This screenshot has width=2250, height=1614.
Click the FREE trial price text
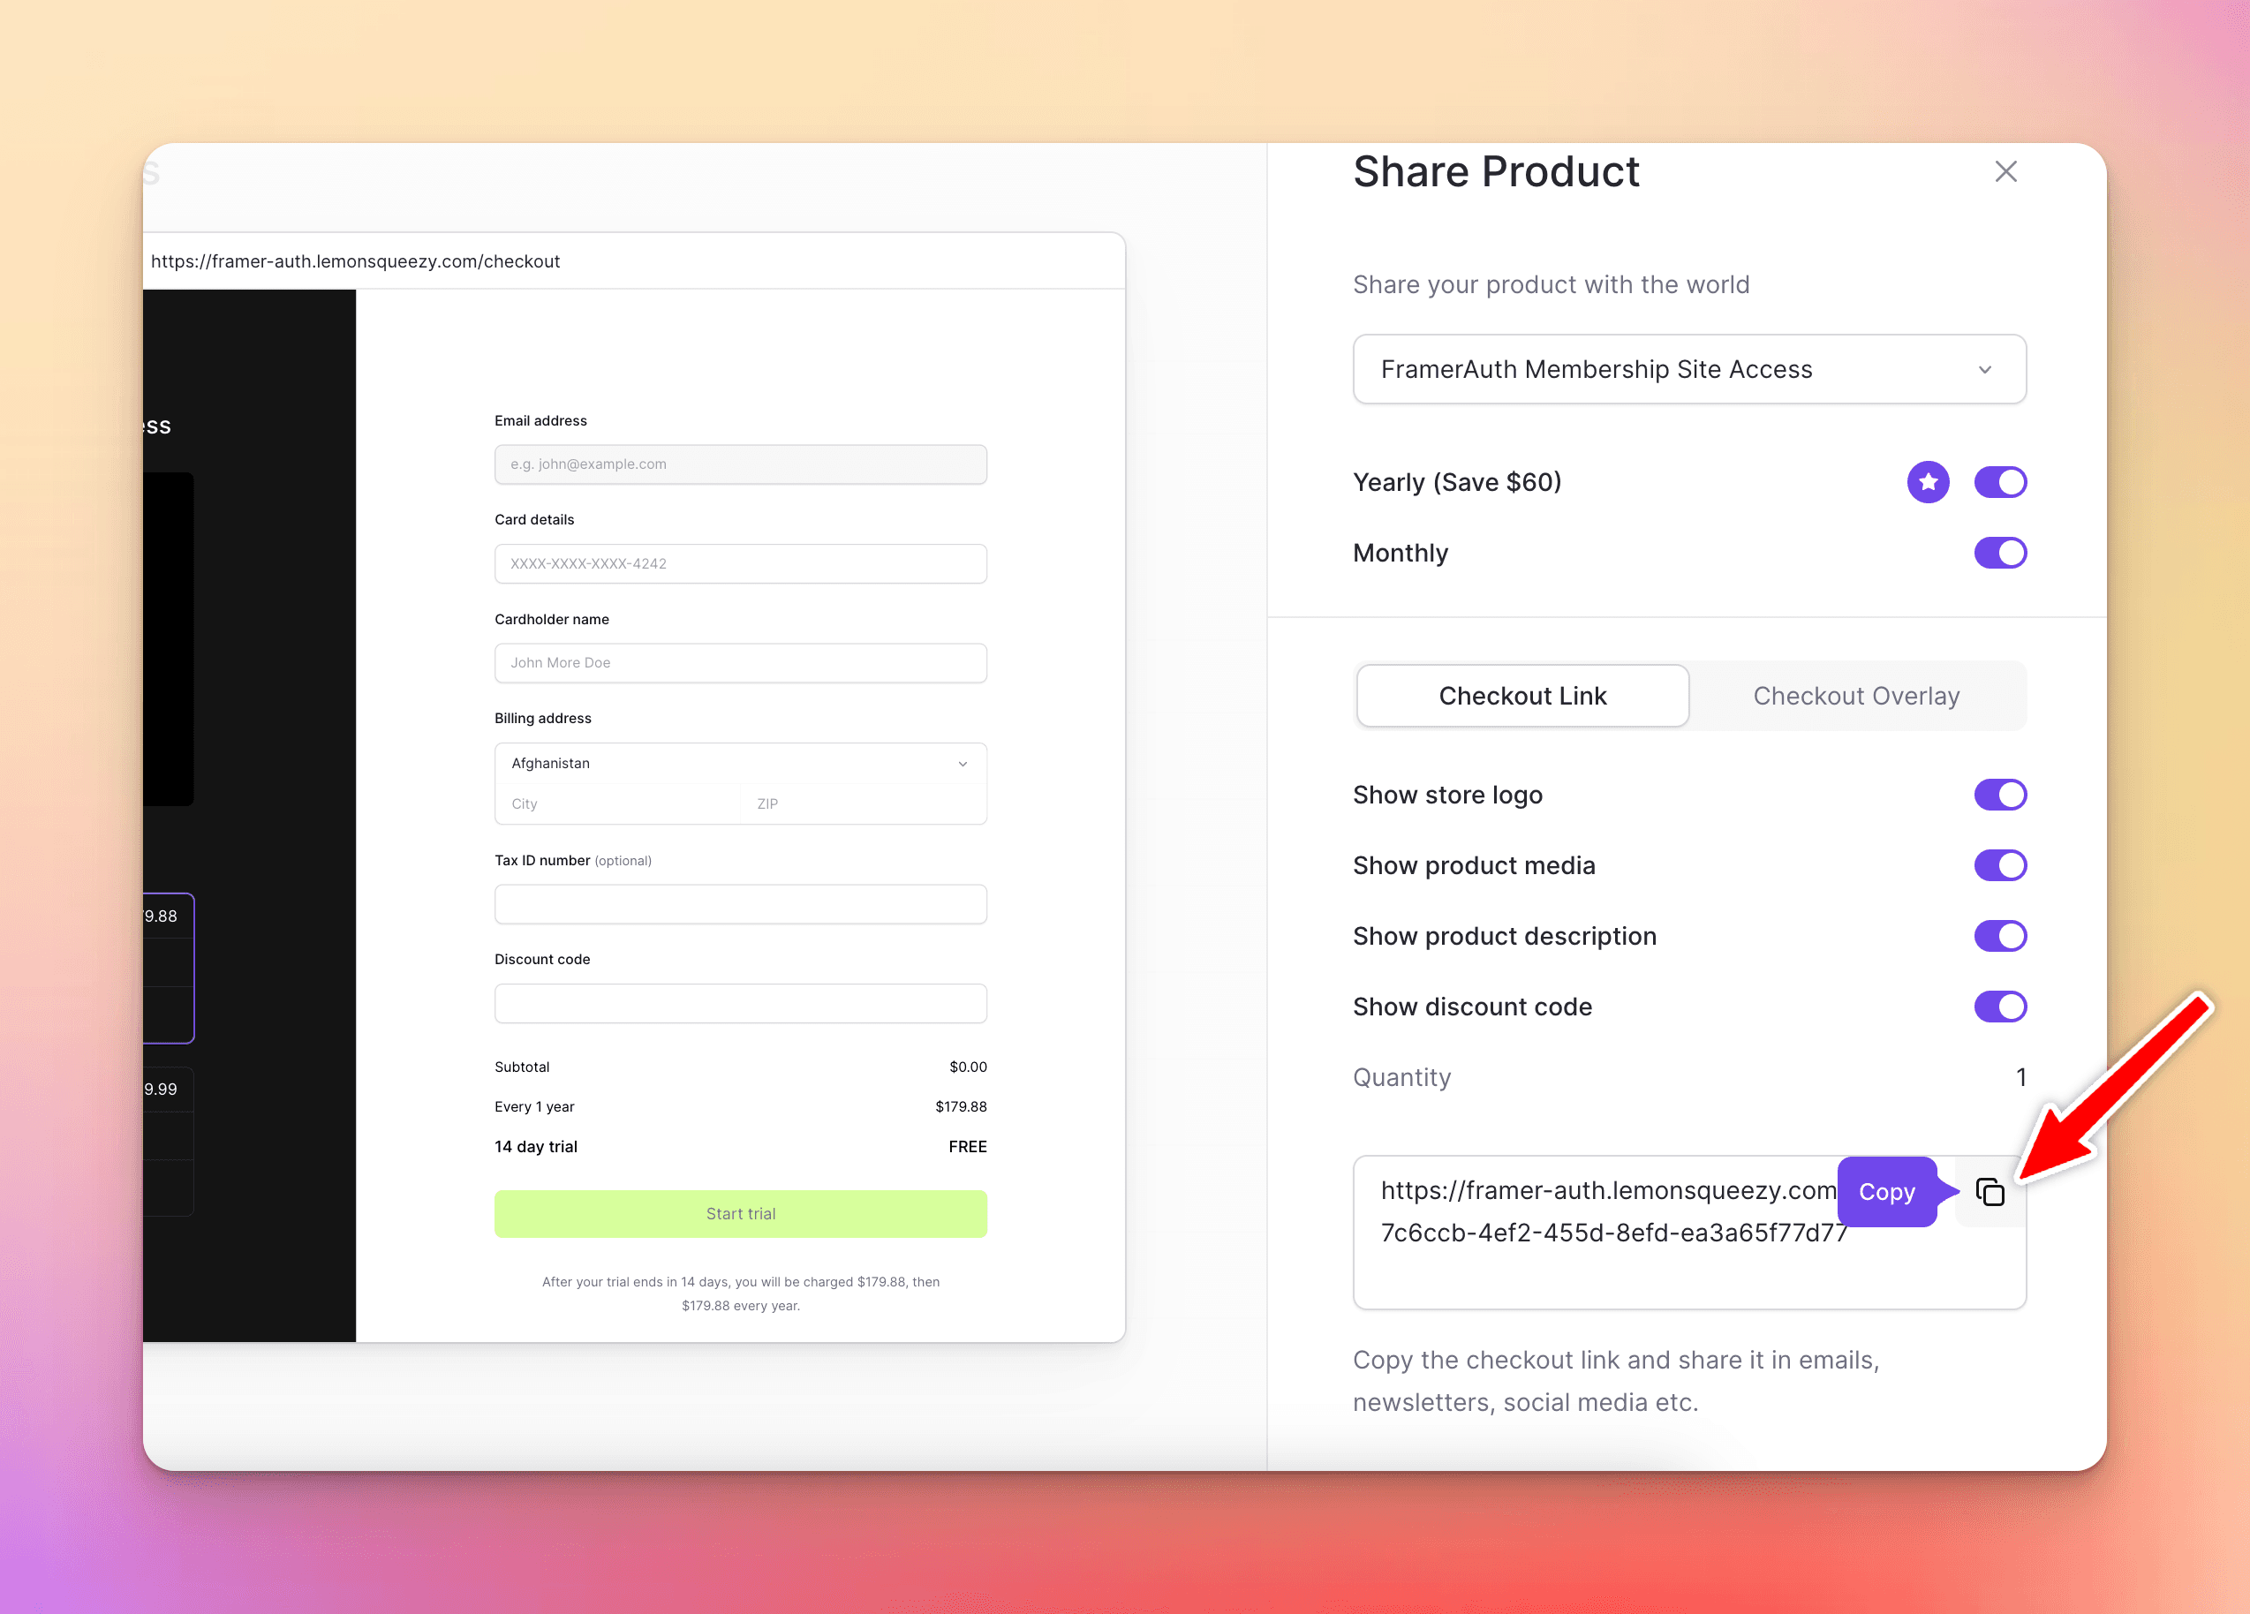(967, 1147)
